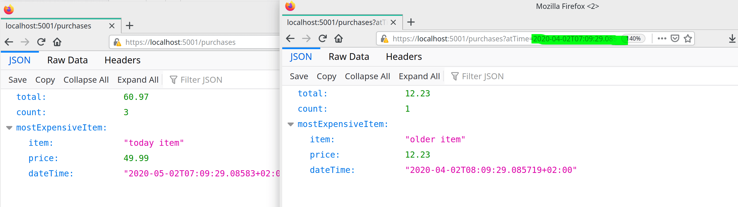The height and width of the screenshot is (207, 738).
Task: Click Forward arrow in right Firefox window
Action: coord(306,38)
